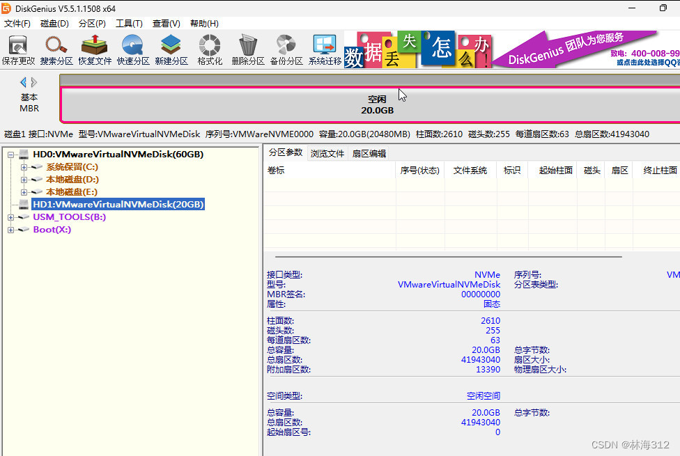Expand the USM_TOOLS(B:) tree node
Viewport: 680px width, 456px height.
11,218
